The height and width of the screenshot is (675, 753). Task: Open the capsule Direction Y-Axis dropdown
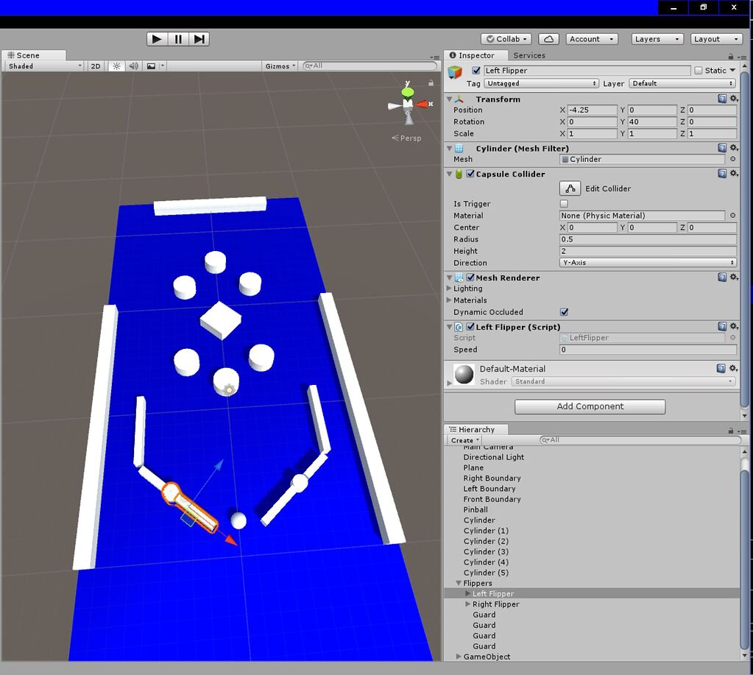pos(647,263)
